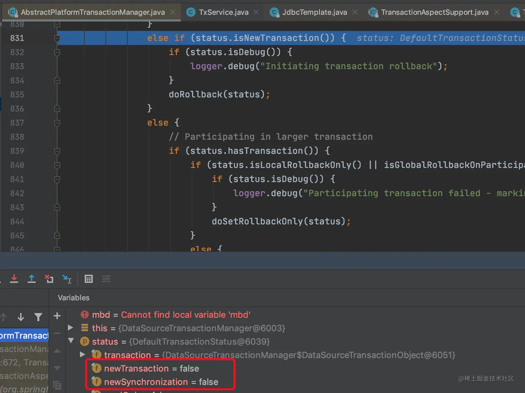Click the Variables panel header

tap(74, 298)
